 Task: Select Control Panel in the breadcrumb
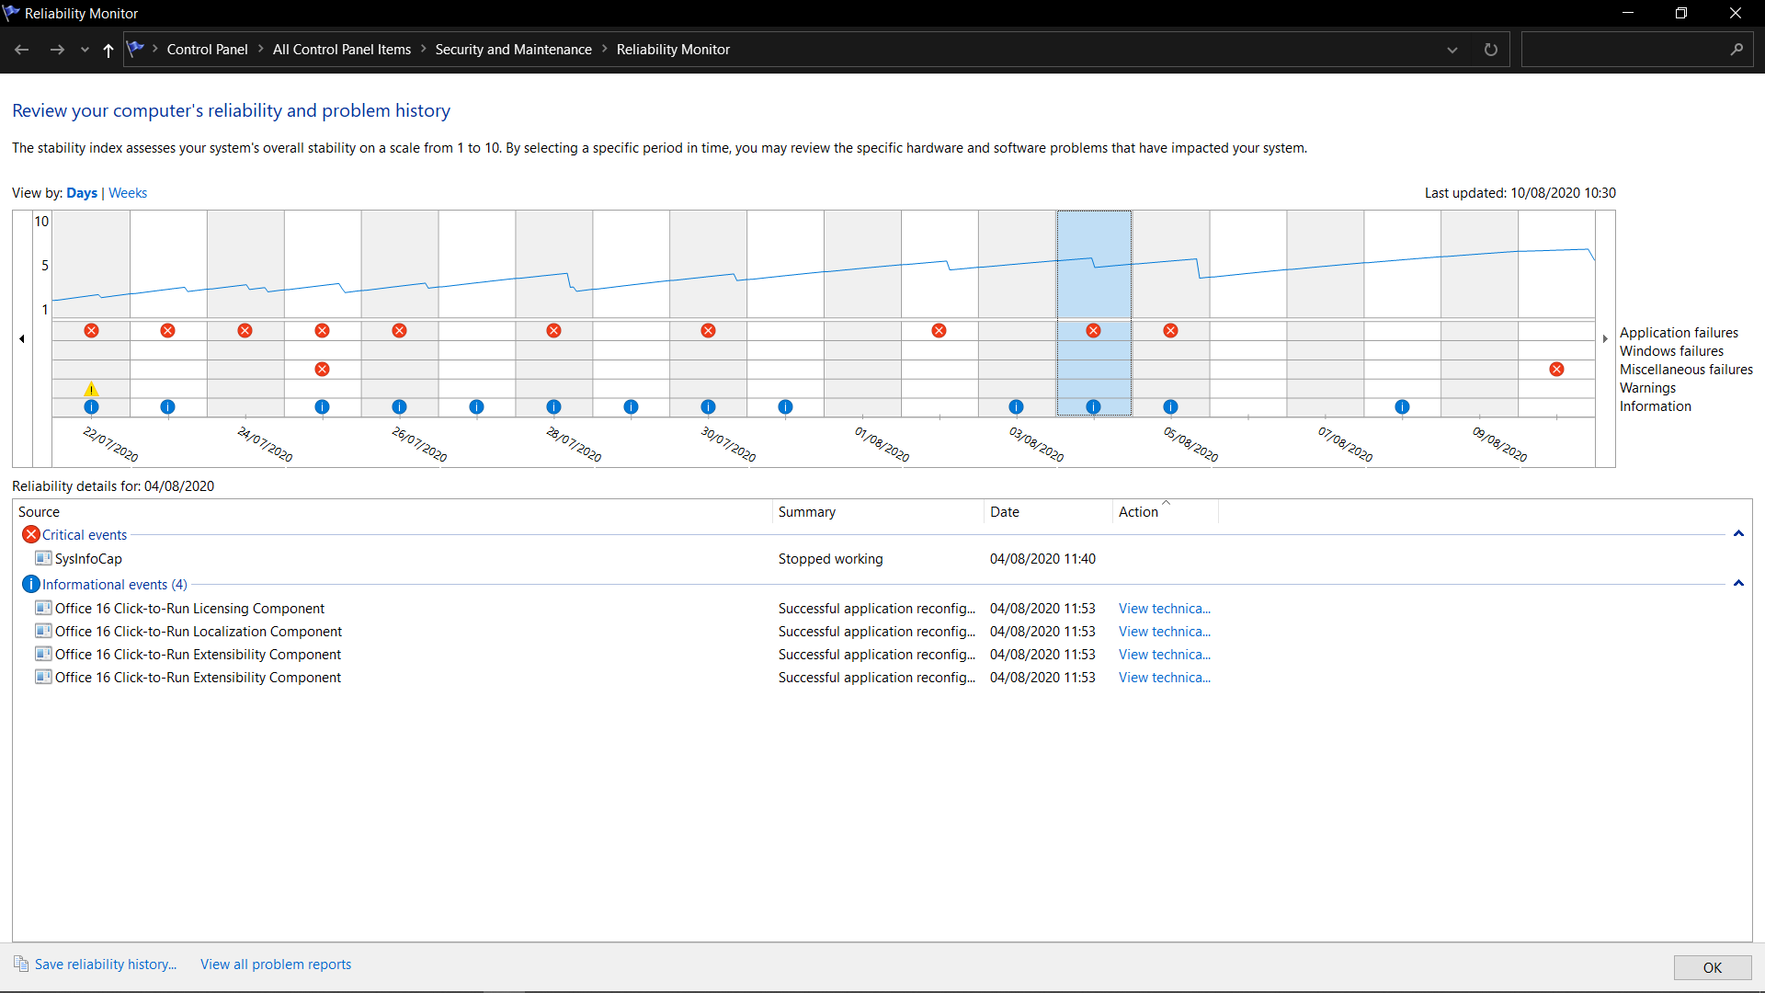tap(207, 50)
